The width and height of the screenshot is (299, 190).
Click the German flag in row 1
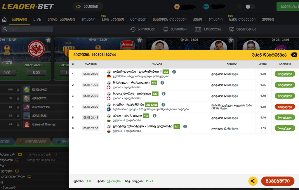tap(109, 76)
